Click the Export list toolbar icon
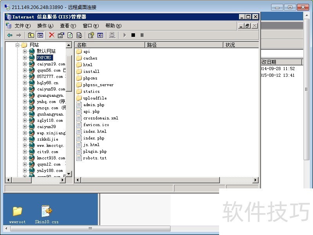Viewport: 313px width, 235px height. (x=79, y=35)
